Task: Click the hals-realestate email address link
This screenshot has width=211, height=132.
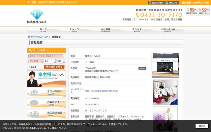Action: (101, 91)
